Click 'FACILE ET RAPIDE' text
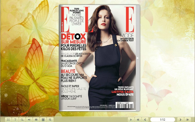This screenshot has width=195, height=122. [70, 86]
